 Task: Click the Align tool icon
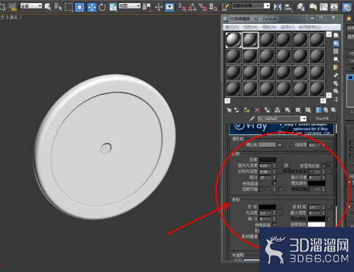[288, 7]
